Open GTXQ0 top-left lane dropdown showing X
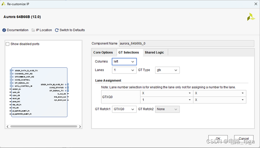Screen dimensions: 260x148 [167, 93]
